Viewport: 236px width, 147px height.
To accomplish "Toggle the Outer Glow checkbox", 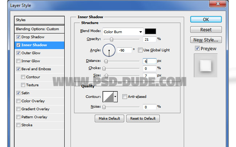I will [18, 53].
